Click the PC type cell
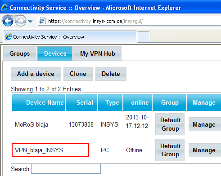 [105, 150]
